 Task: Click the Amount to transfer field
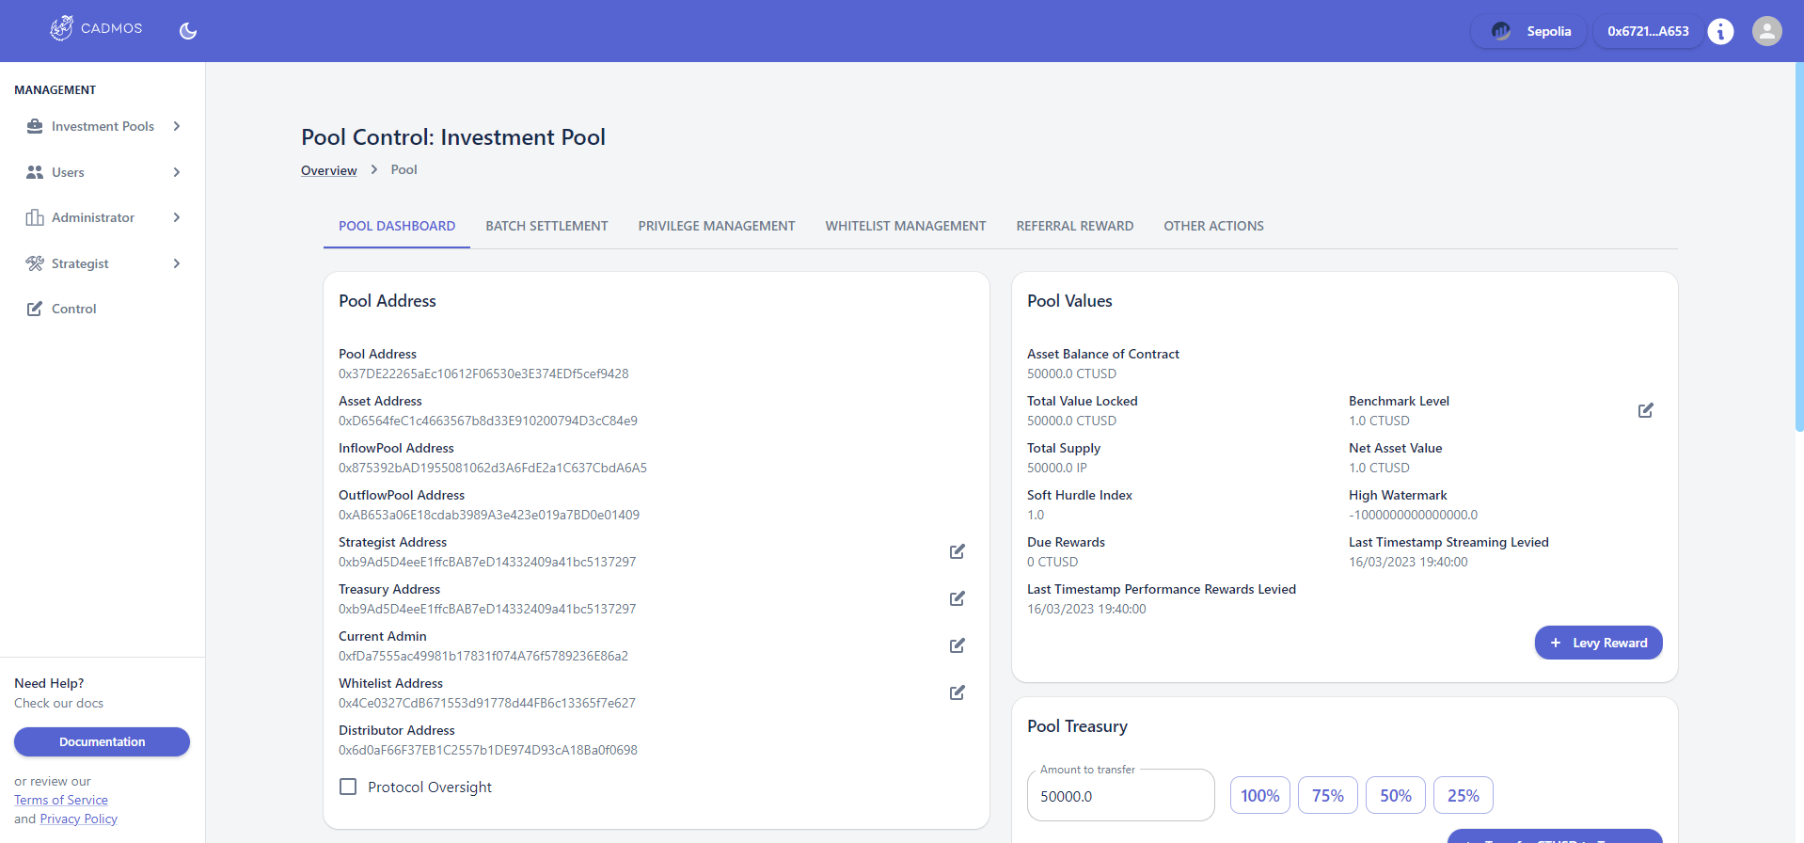(x=1121, y=795)
